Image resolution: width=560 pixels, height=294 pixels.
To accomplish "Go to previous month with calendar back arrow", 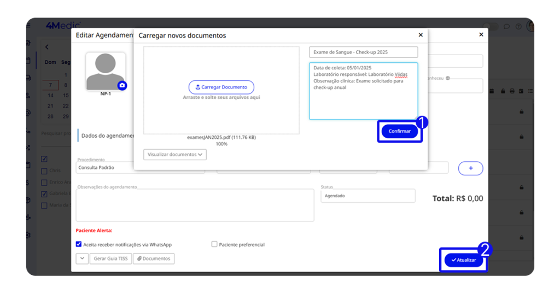I will pos(47,48).
